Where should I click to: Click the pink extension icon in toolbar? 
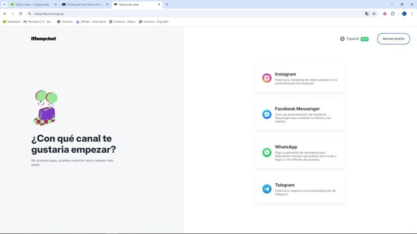click(384, 14)
